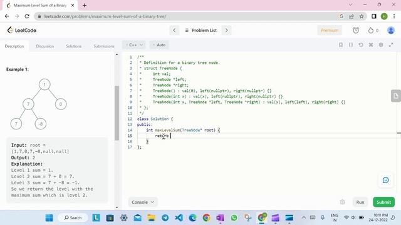
Task: Click the debugger bug icon
Action: pyautogui.click(x=343, y=202)
